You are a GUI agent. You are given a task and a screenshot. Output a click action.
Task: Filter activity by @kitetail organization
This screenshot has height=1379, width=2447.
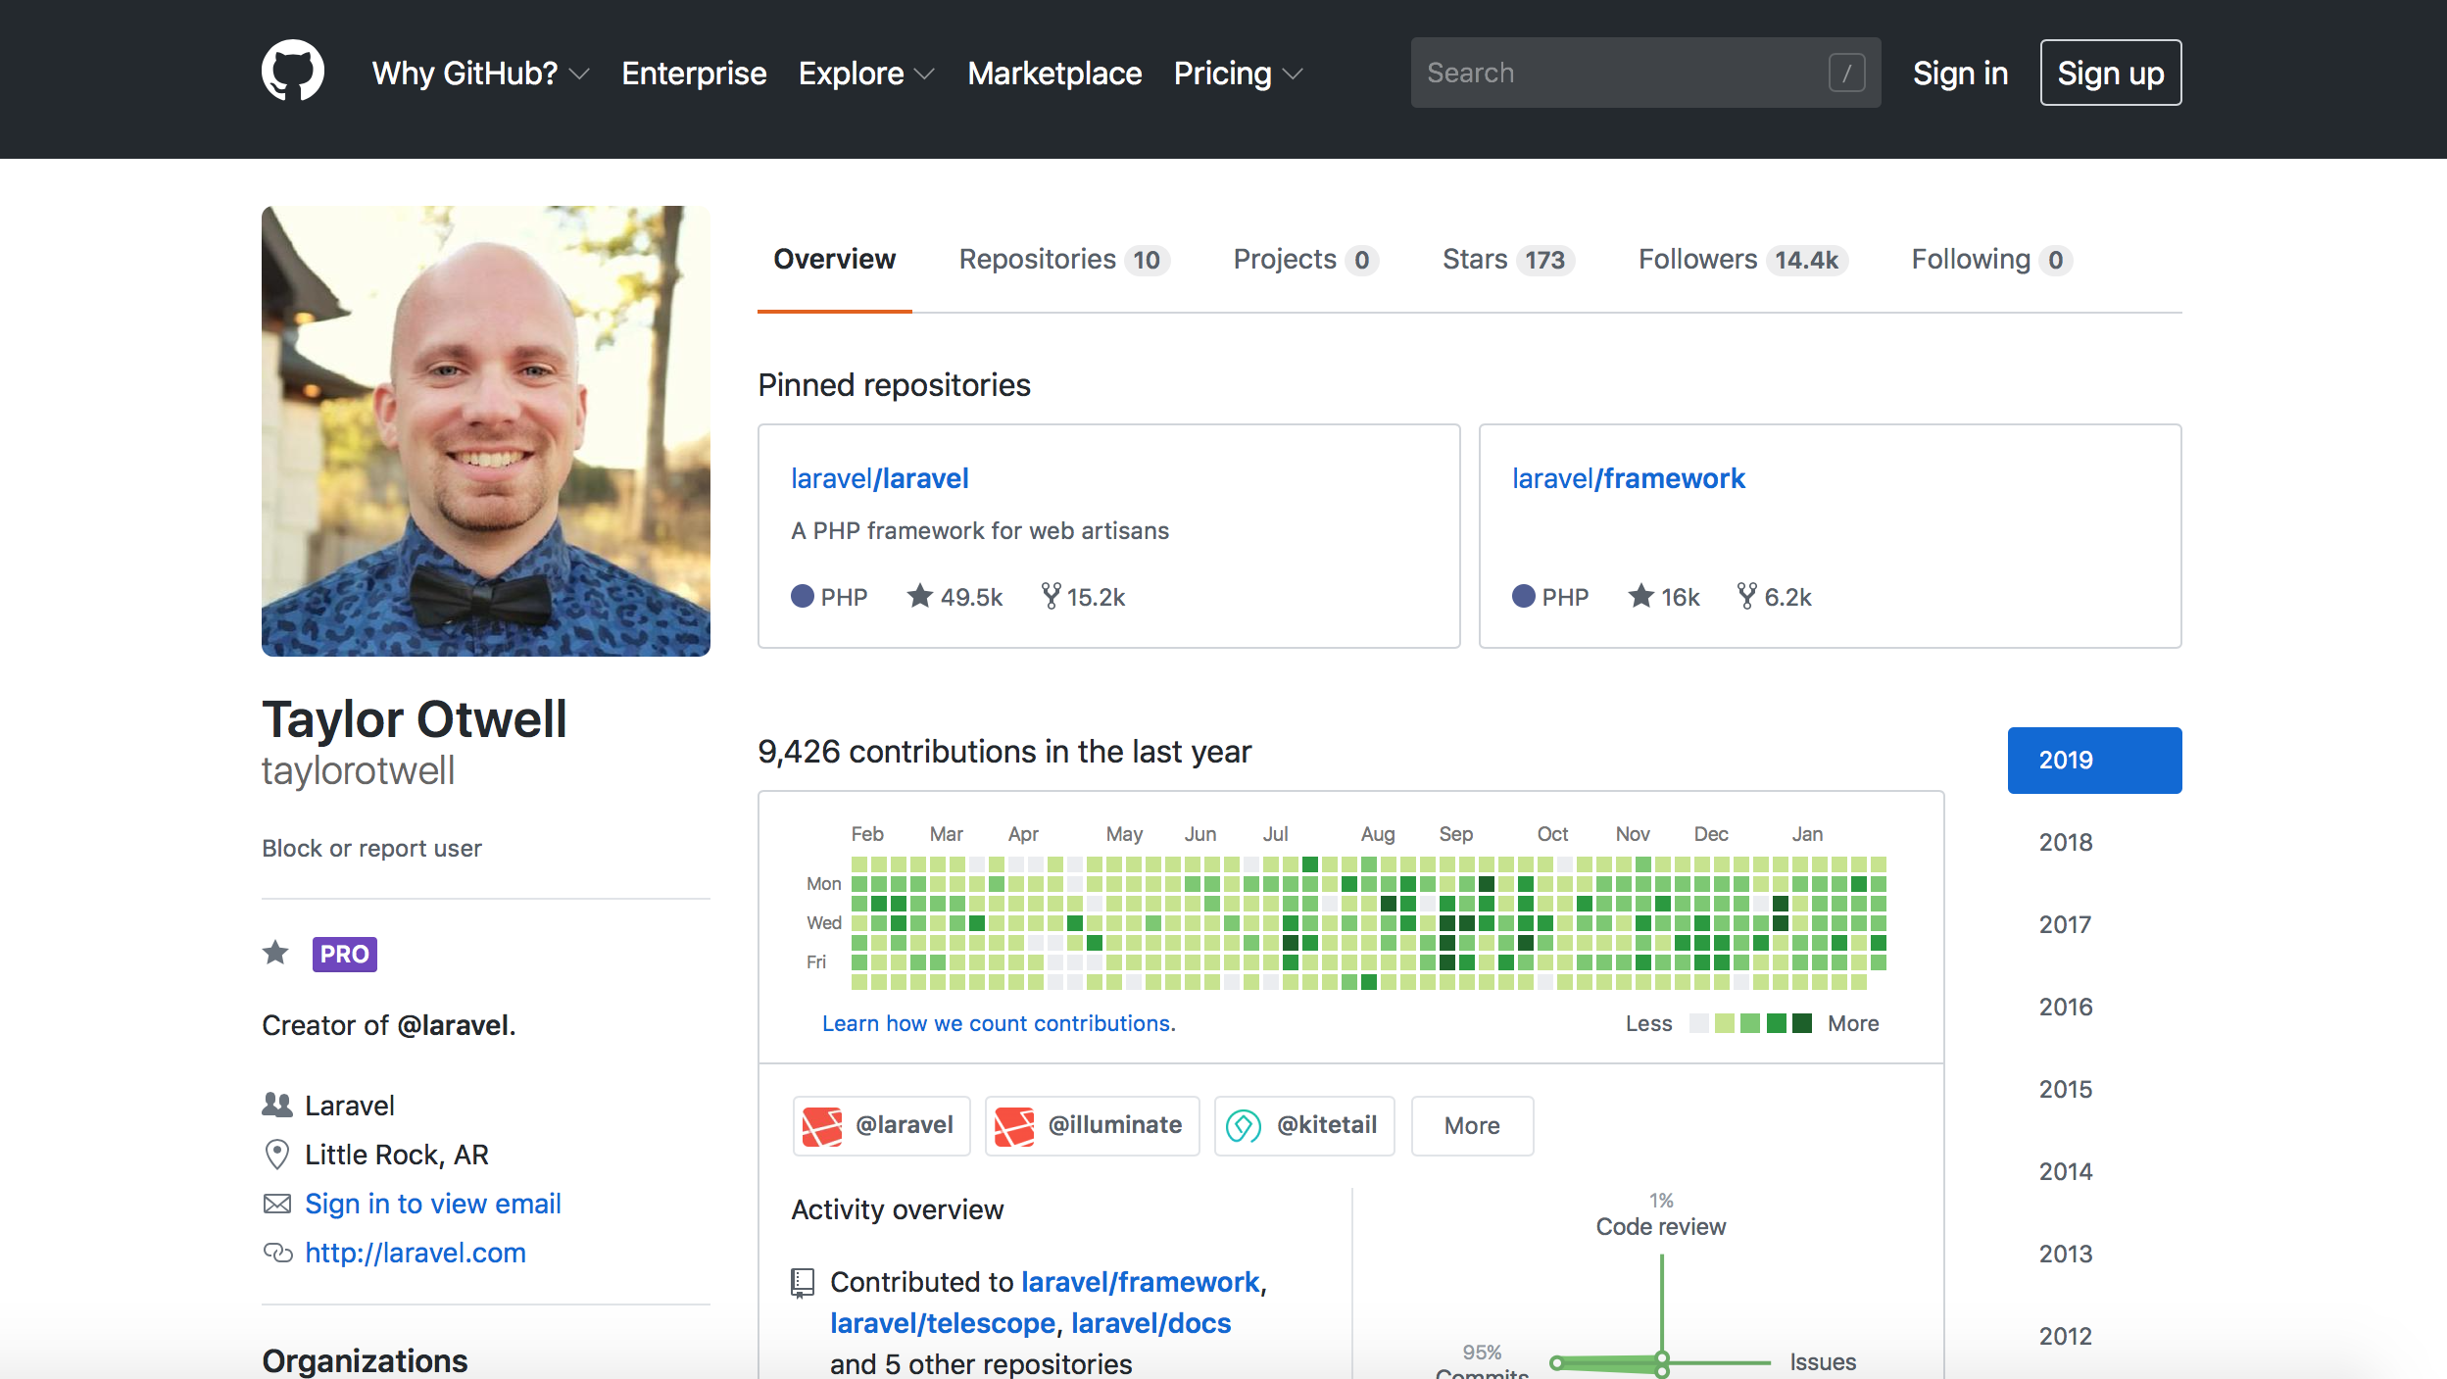point(1304,1125)
